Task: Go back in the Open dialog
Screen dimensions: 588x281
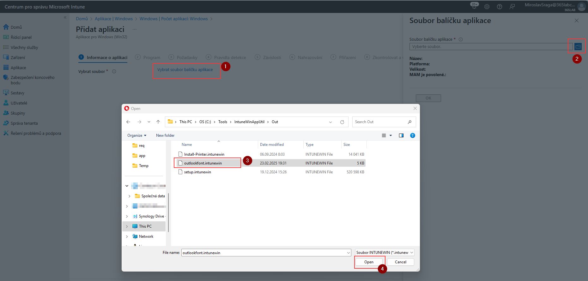Action: pyautogui.click(x=128, y=122)
